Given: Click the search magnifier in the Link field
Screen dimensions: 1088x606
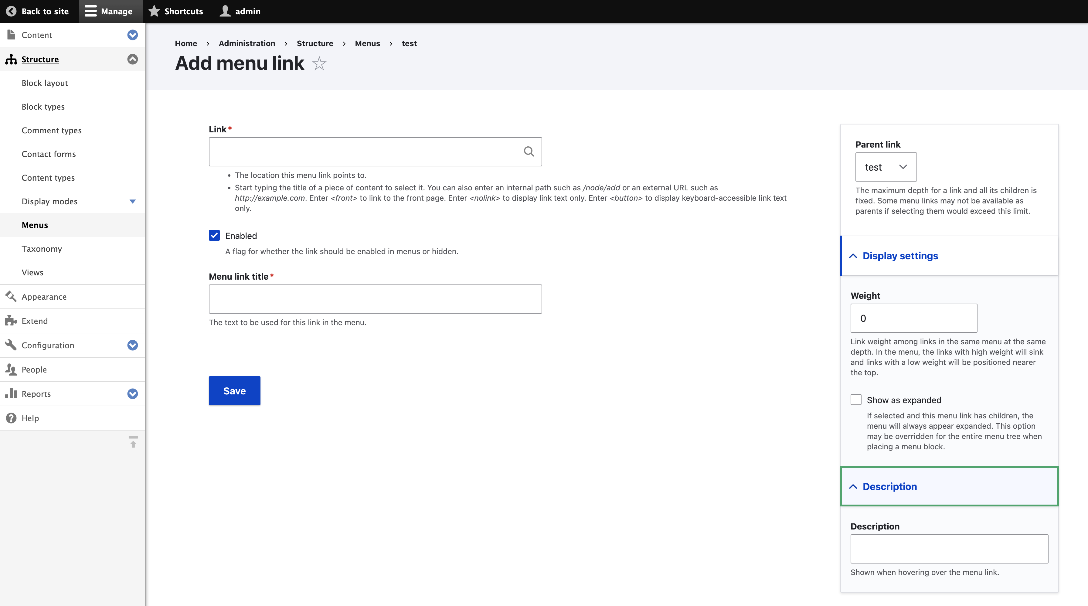Looking at the screenshot, I should tap(529, 151).
